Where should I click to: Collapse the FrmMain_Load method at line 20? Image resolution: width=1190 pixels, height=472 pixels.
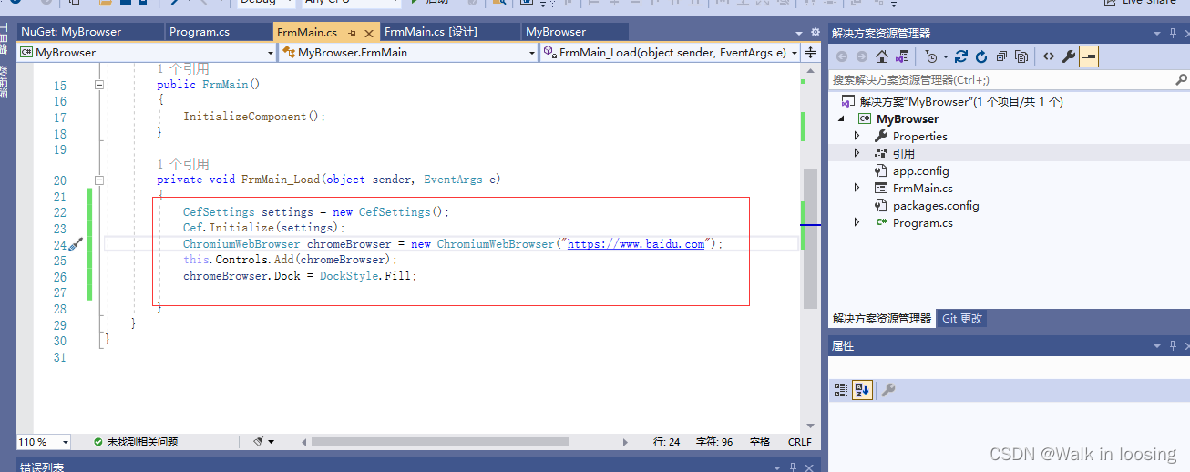(98, 180)
